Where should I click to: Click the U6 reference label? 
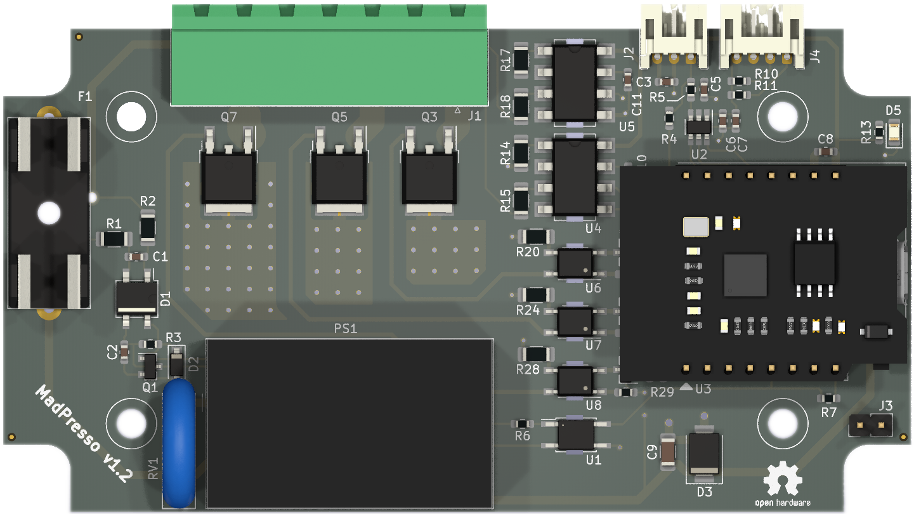point(594,287)
